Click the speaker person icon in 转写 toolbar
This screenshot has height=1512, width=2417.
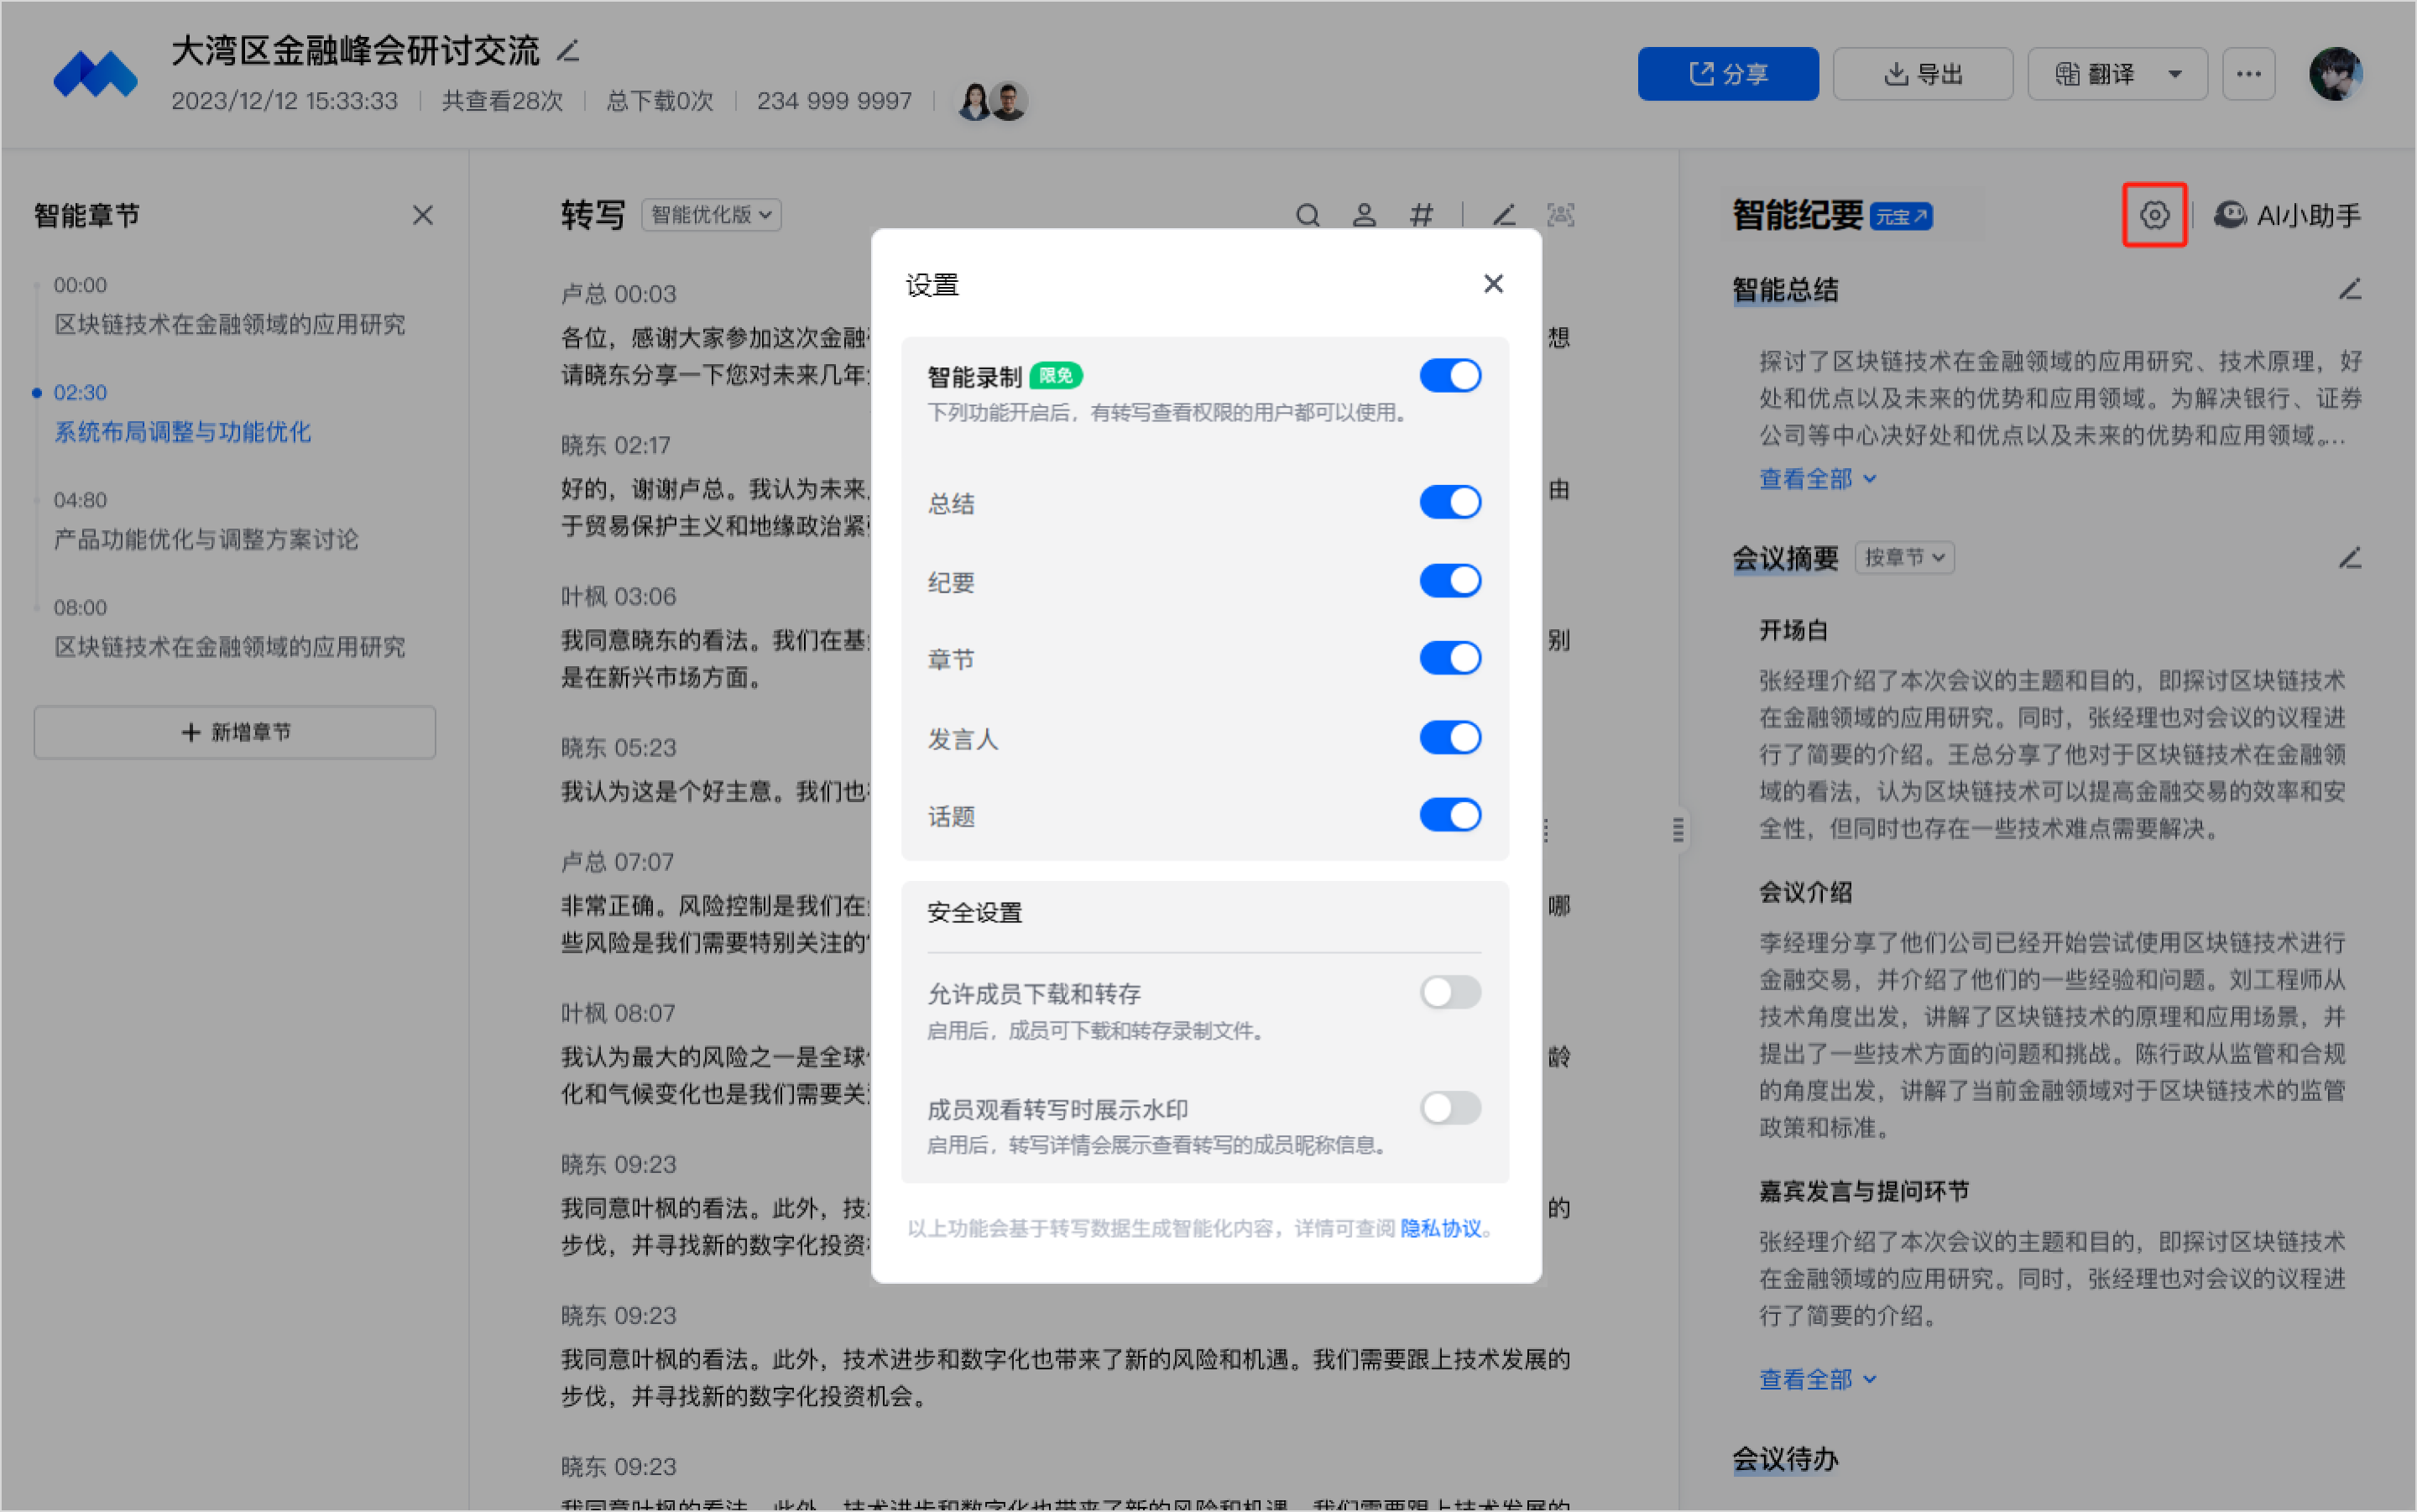coord(1364,215)
